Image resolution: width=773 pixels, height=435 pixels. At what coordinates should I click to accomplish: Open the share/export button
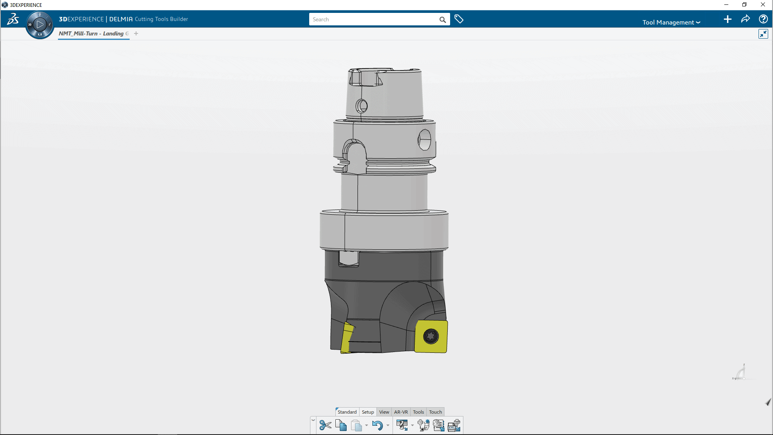pos(746,19)
